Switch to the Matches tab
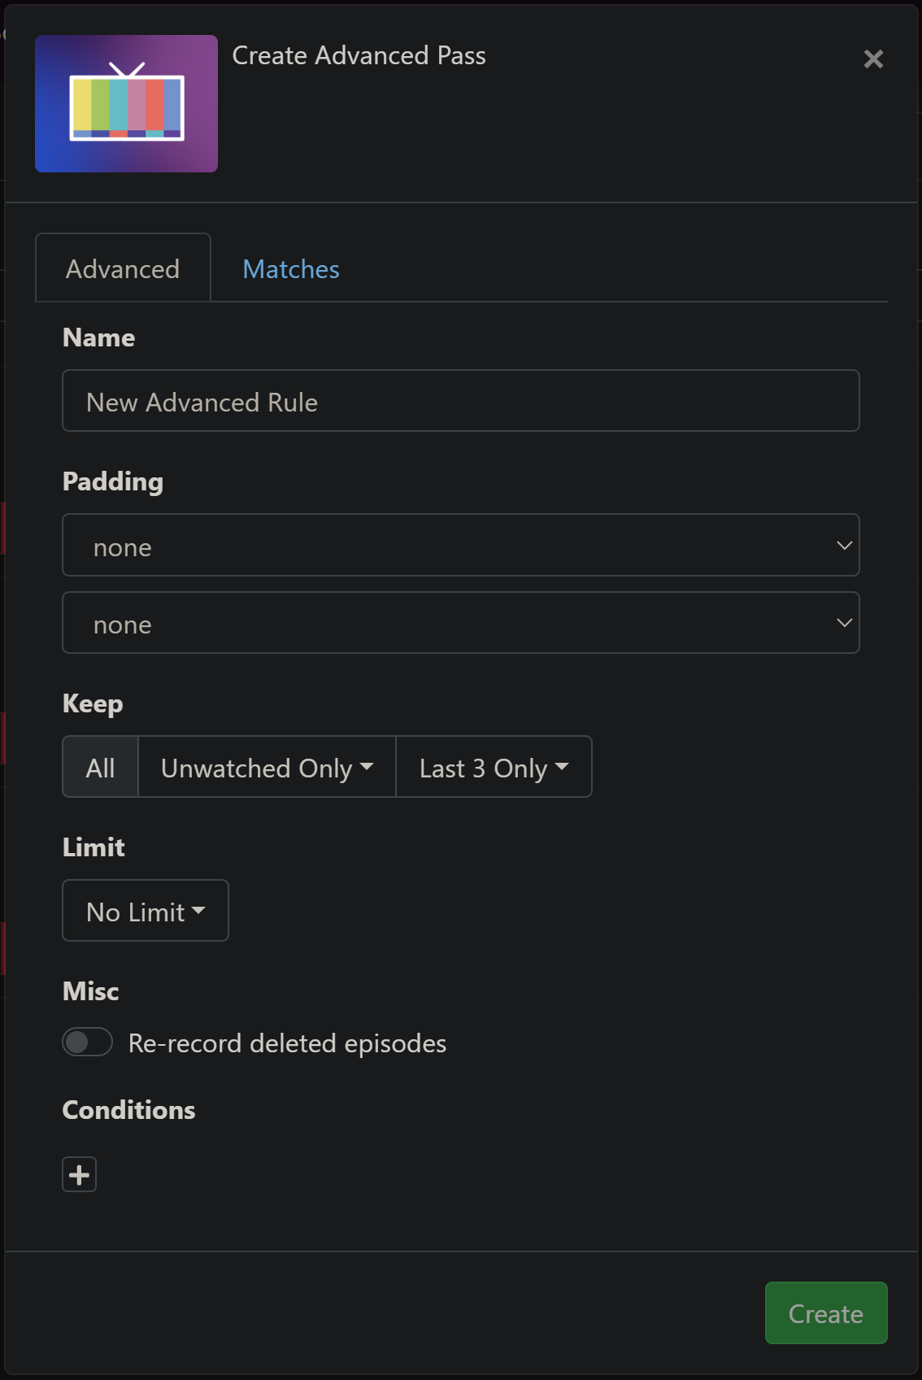Viewport: 922px width, 1380px height. click(x=291, y=269)
